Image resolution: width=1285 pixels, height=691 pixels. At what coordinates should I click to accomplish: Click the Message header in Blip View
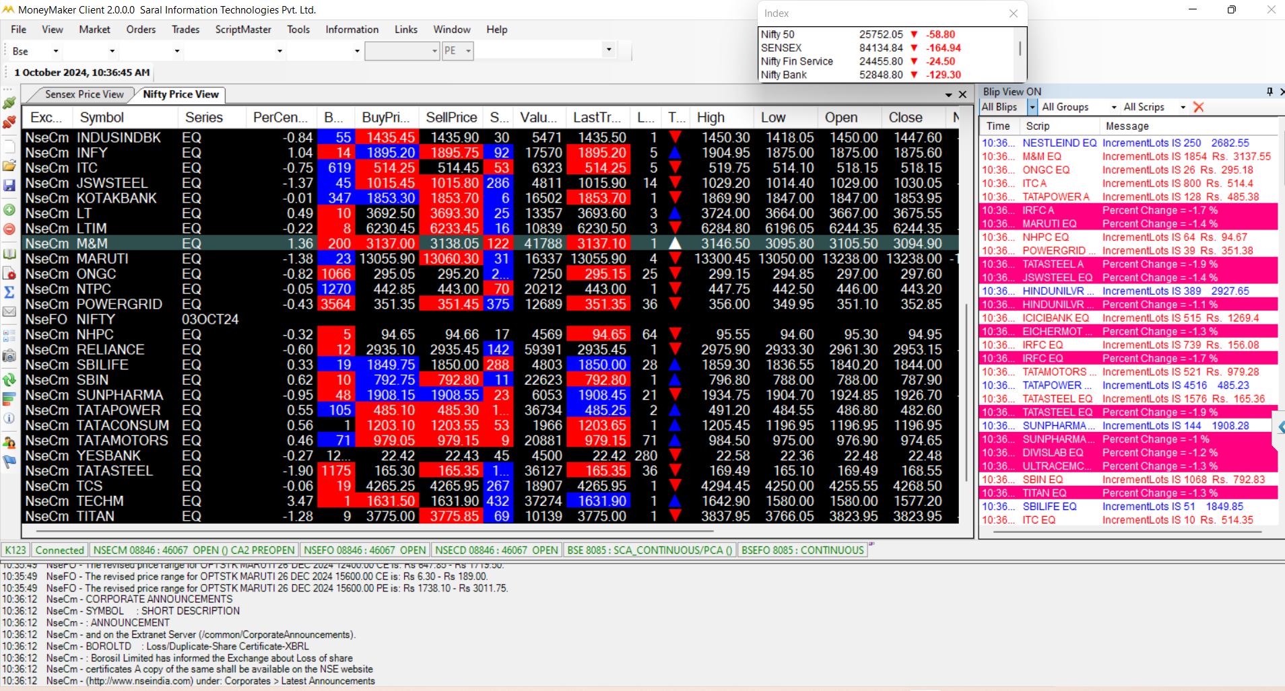click(x=1188, y=126)
